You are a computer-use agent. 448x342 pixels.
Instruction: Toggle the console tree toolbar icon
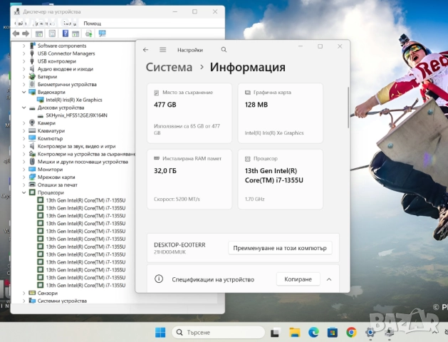pyautogui.click(x=39, y=33)
